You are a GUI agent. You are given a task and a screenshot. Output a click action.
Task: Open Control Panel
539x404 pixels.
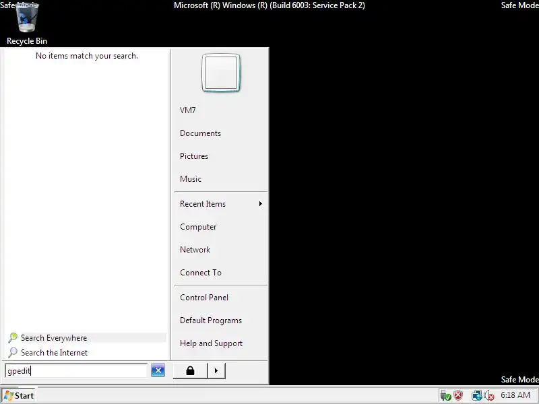coord(204,298)
